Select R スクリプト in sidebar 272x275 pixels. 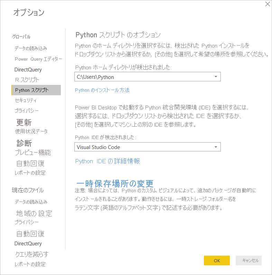[x=27, y=80]
